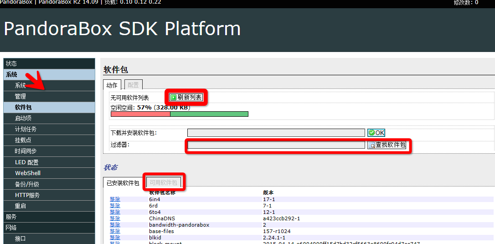Click package name 6in4
This screenshot has height=244, width=495.
coord(155,199)
